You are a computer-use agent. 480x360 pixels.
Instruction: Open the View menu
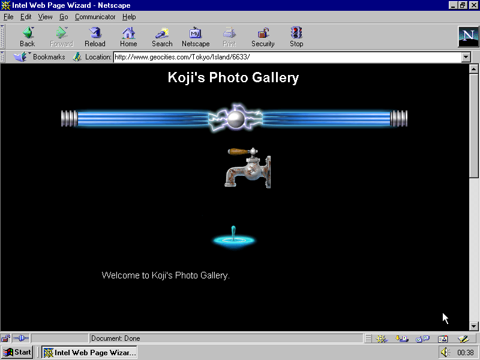coord(45,17)
